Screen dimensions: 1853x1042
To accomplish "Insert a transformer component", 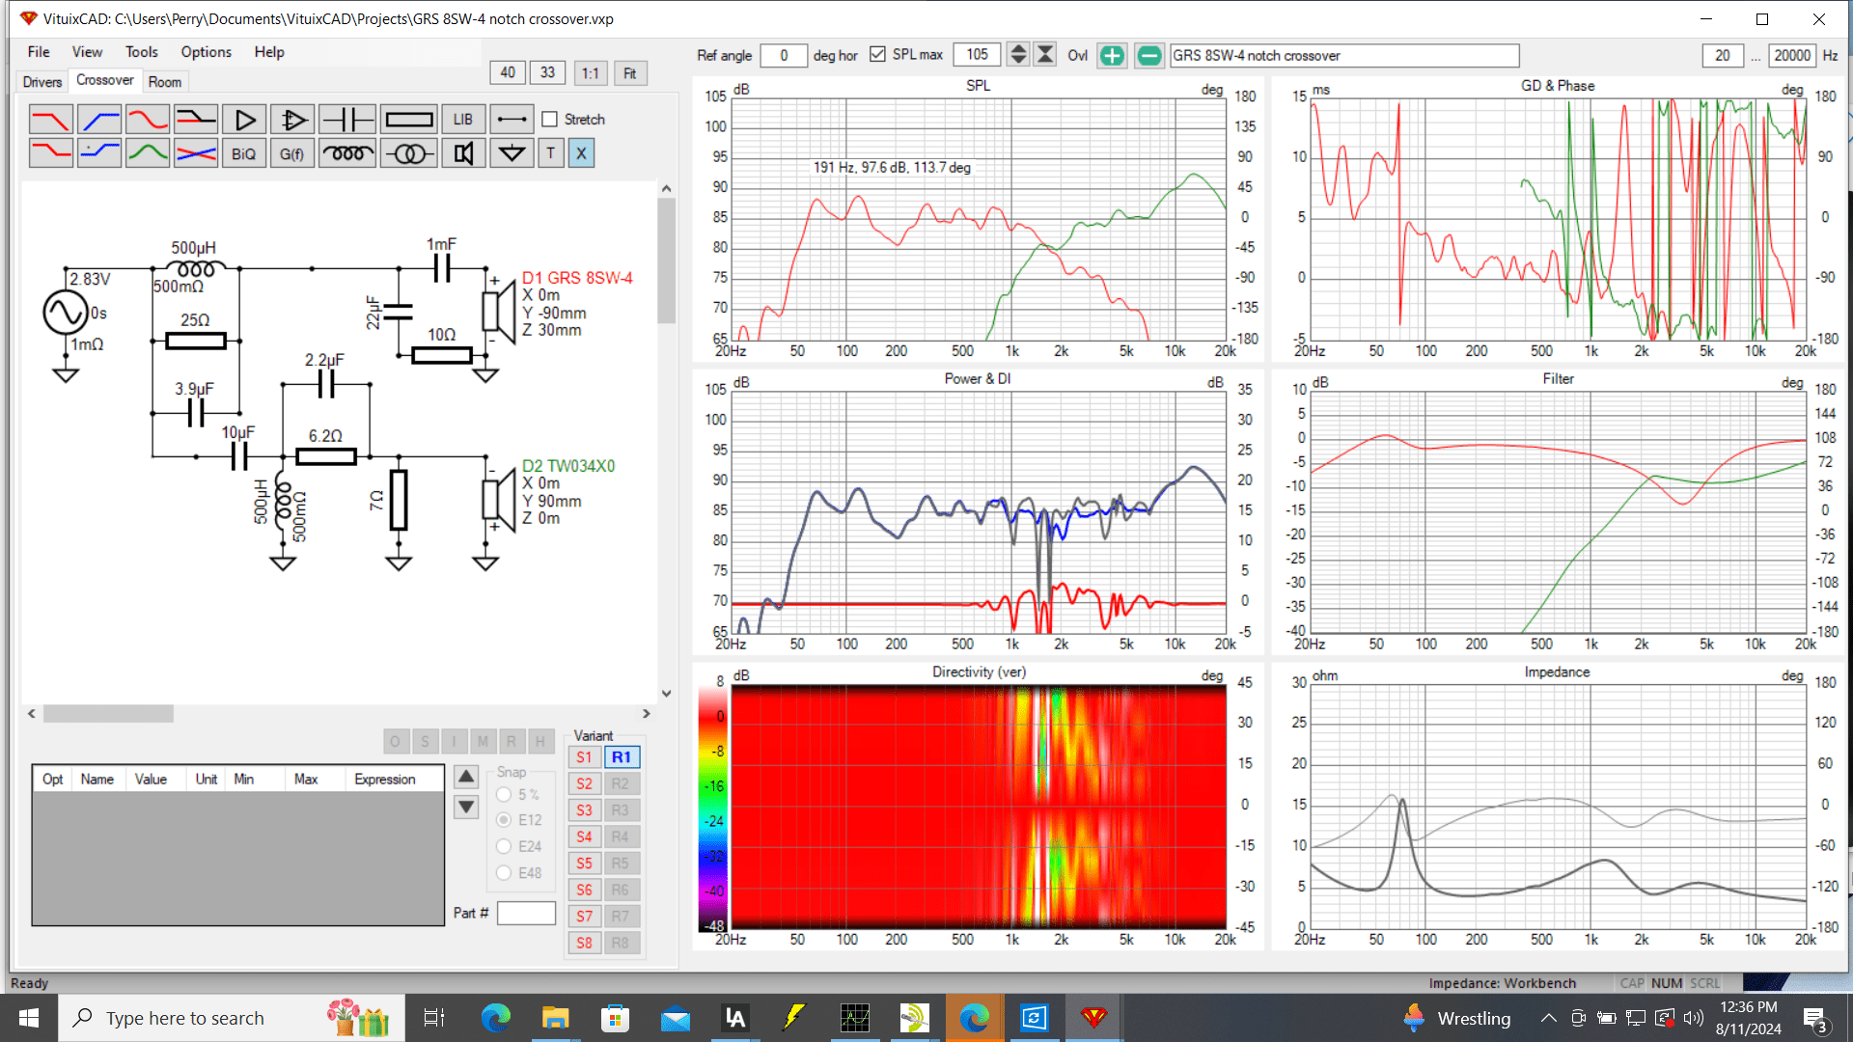I will (x=408, y=153).
